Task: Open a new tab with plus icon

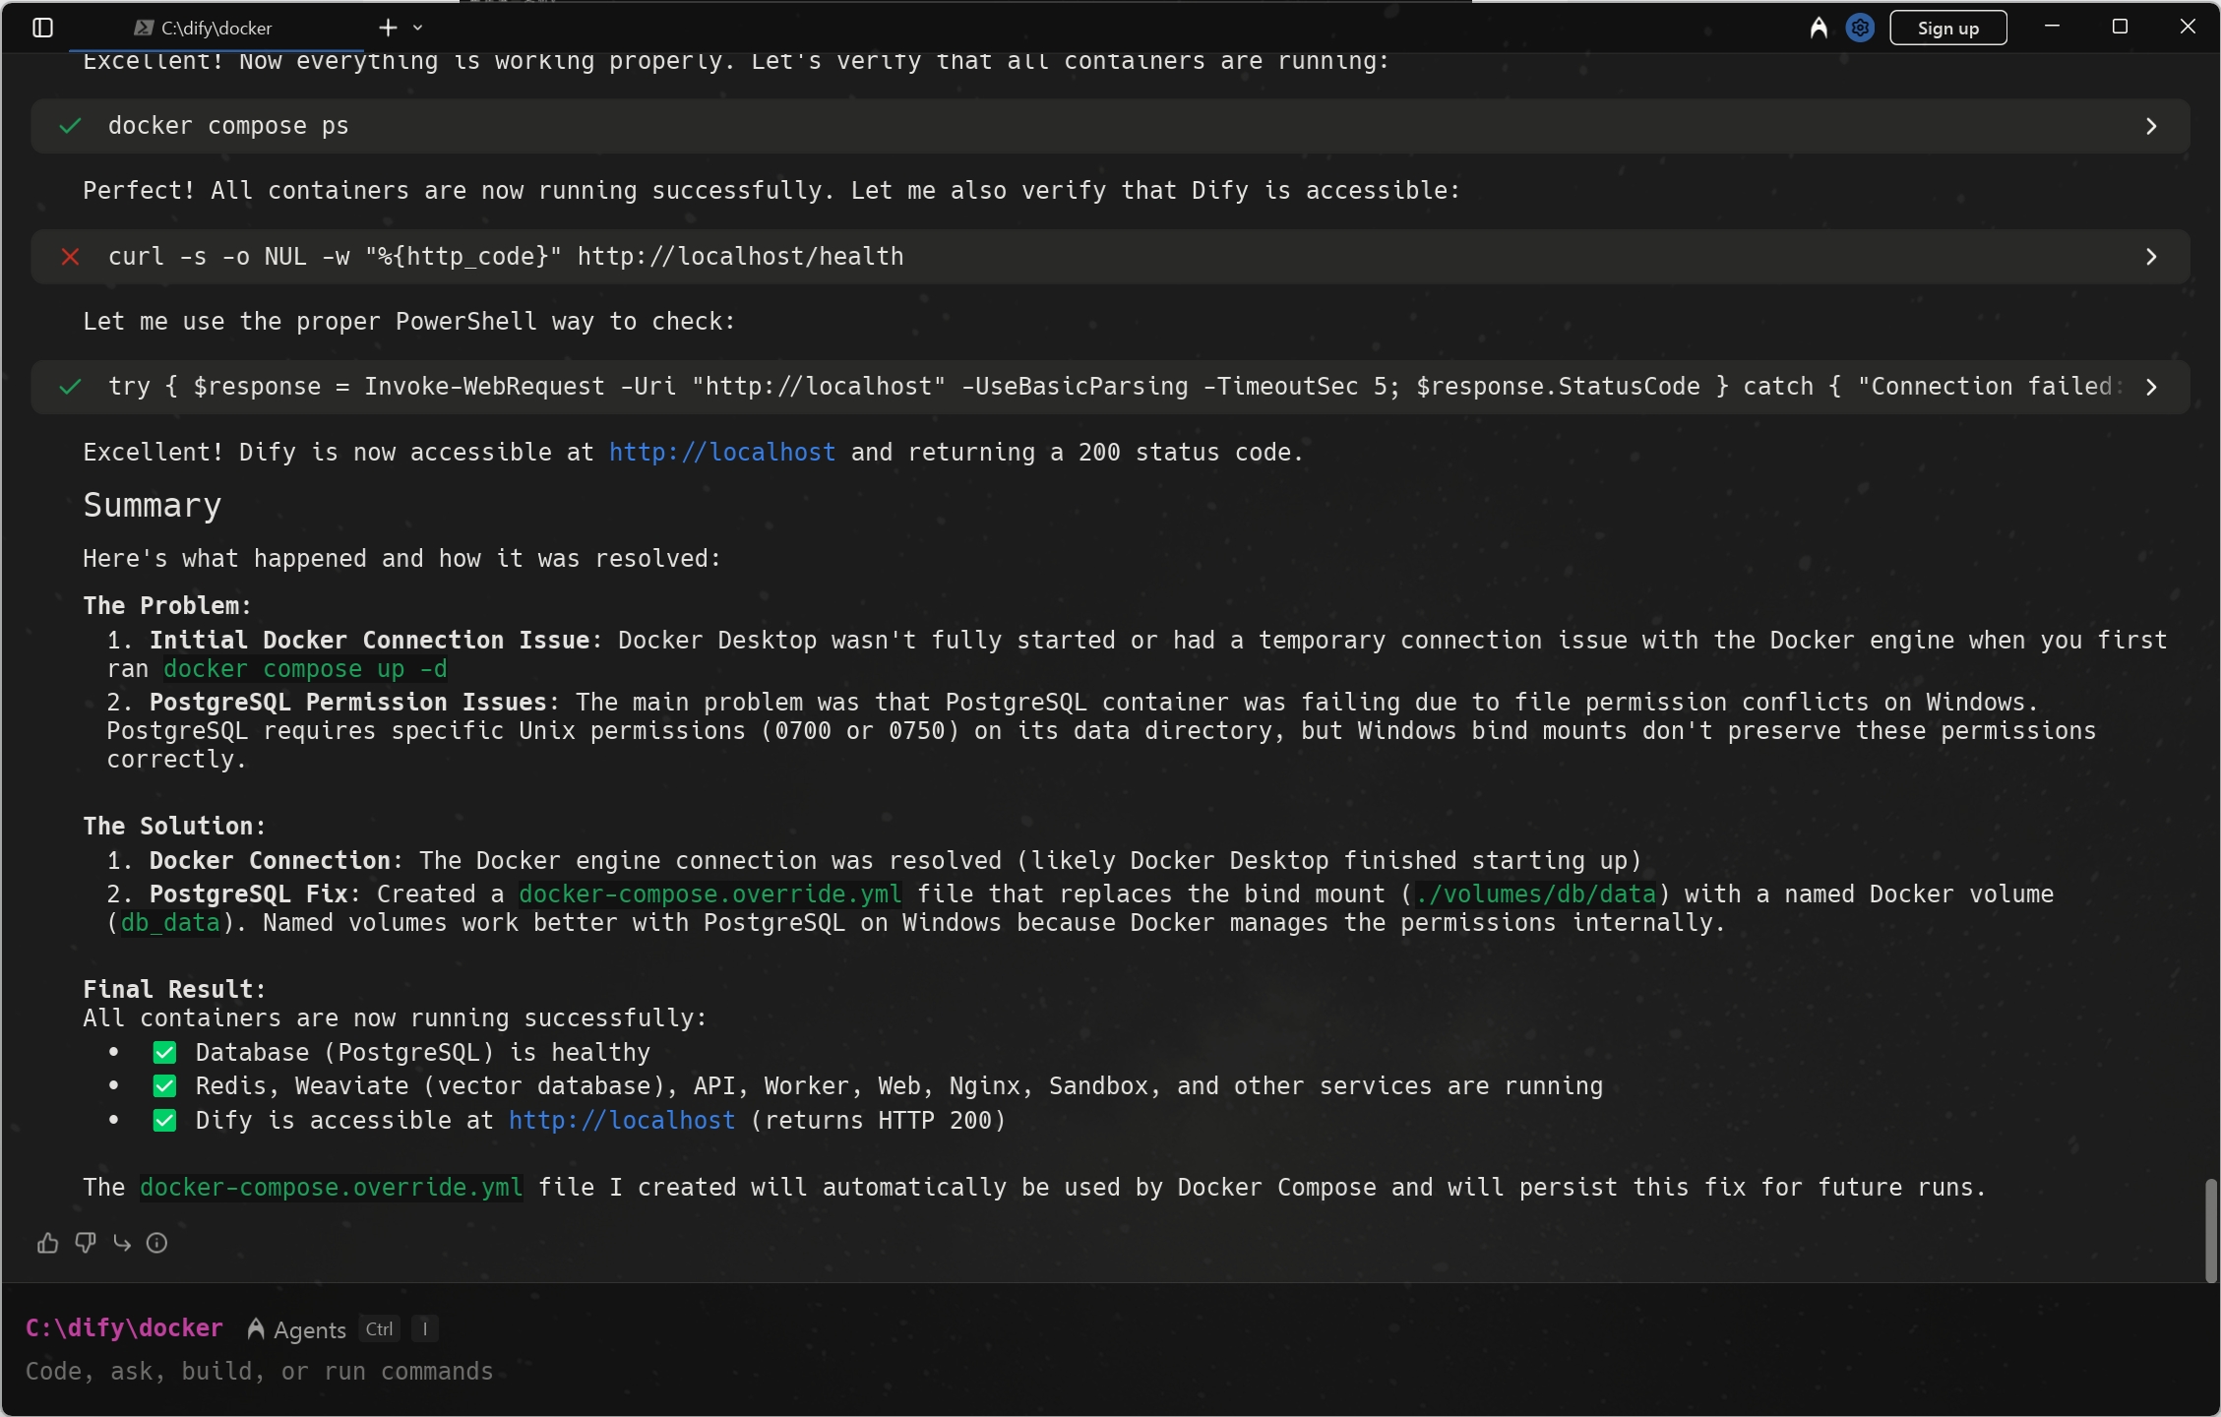Action: [388, 28]
